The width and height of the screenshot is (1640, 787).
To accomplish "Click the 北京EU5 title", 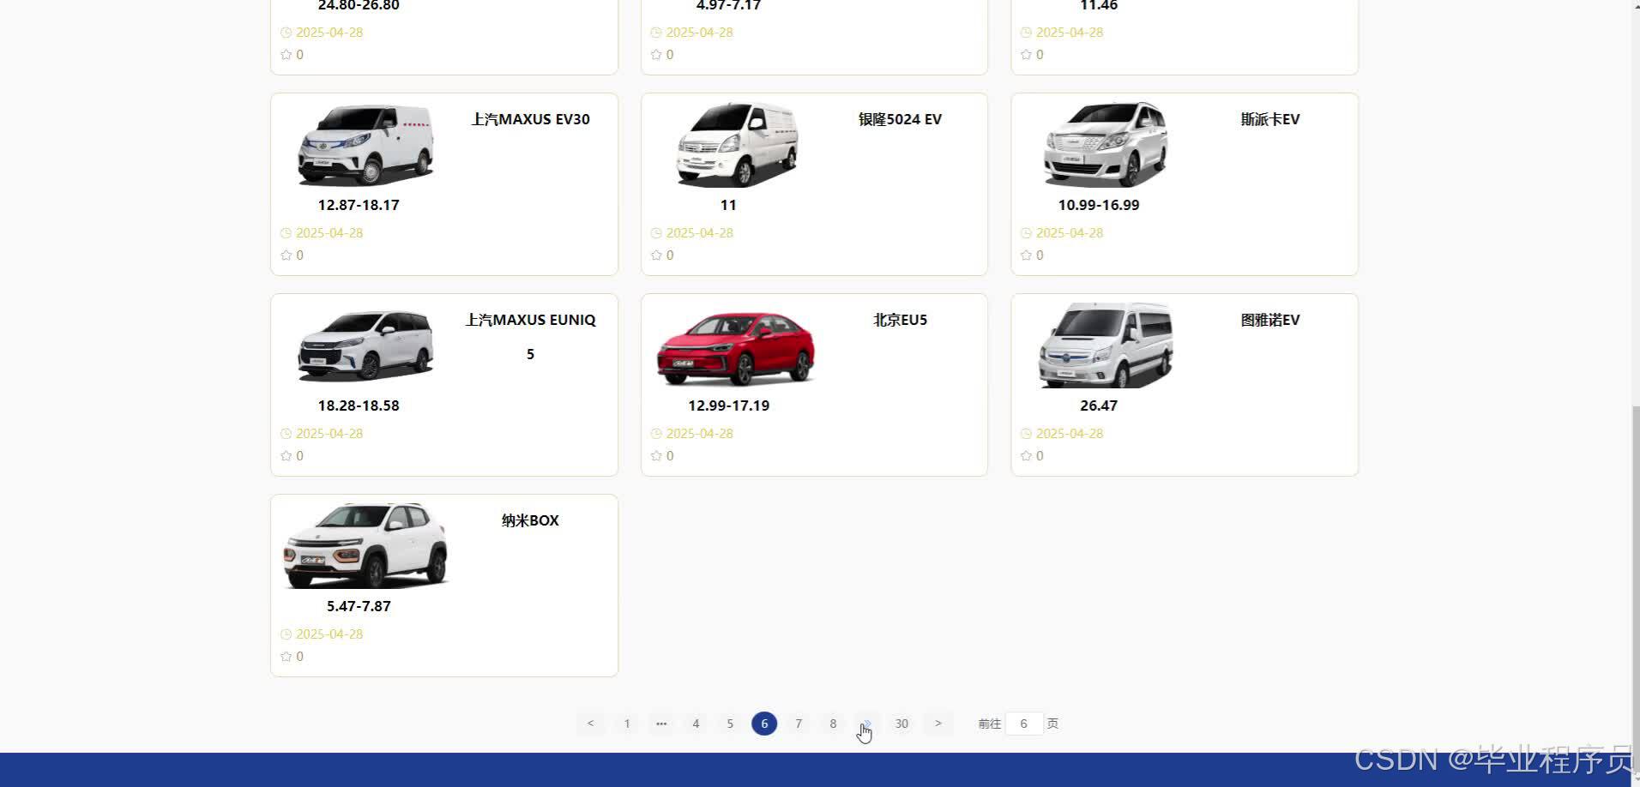I will [900, 320].
